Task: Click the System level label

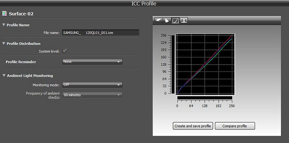Action: coord(49,51)
